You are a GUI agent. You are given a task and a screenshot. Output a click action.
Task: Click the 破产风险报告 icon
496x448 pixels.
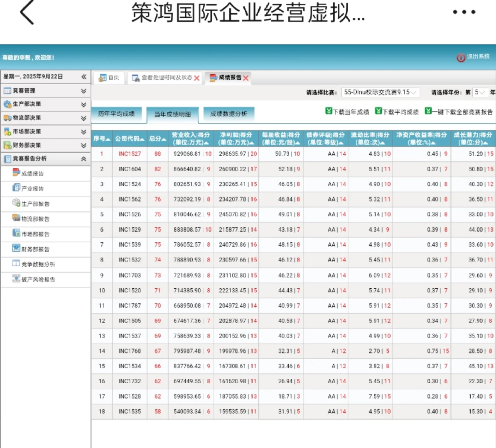[16, 278]
